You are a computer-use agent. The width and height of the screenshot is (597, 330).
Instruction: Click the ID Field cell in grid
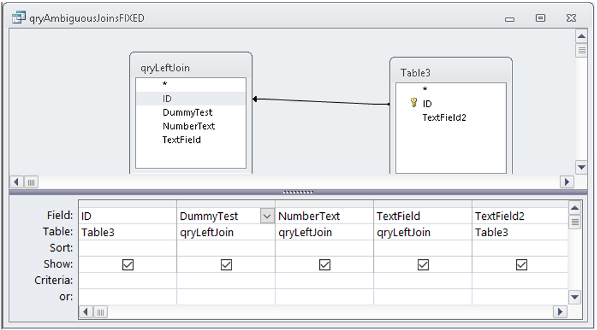[x=127, y=216]
